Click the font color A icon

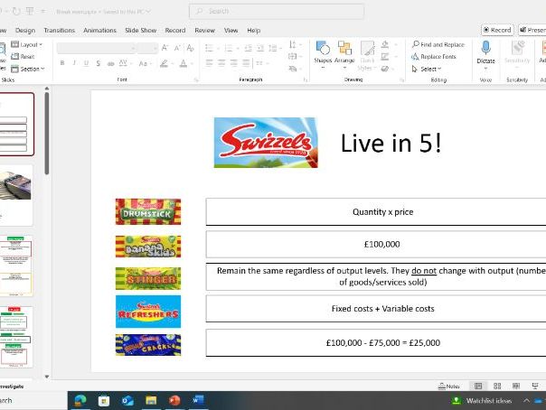184,63
